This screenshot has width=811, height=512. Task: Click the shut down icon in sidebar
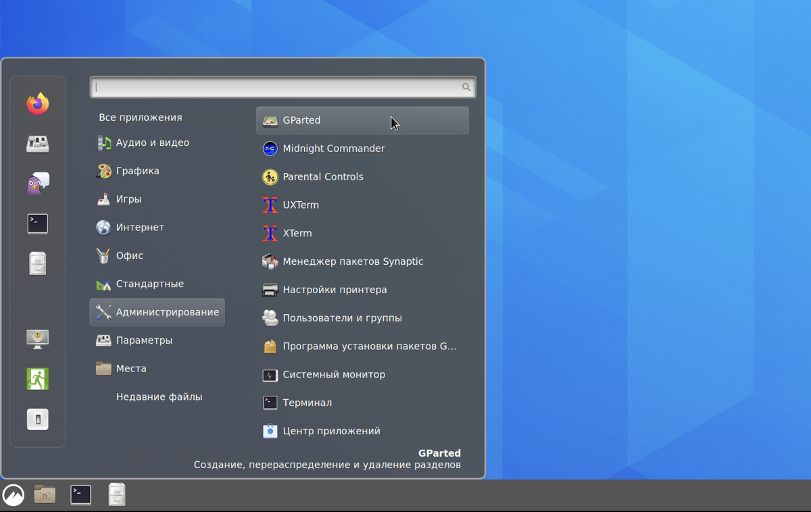point(38,419)
